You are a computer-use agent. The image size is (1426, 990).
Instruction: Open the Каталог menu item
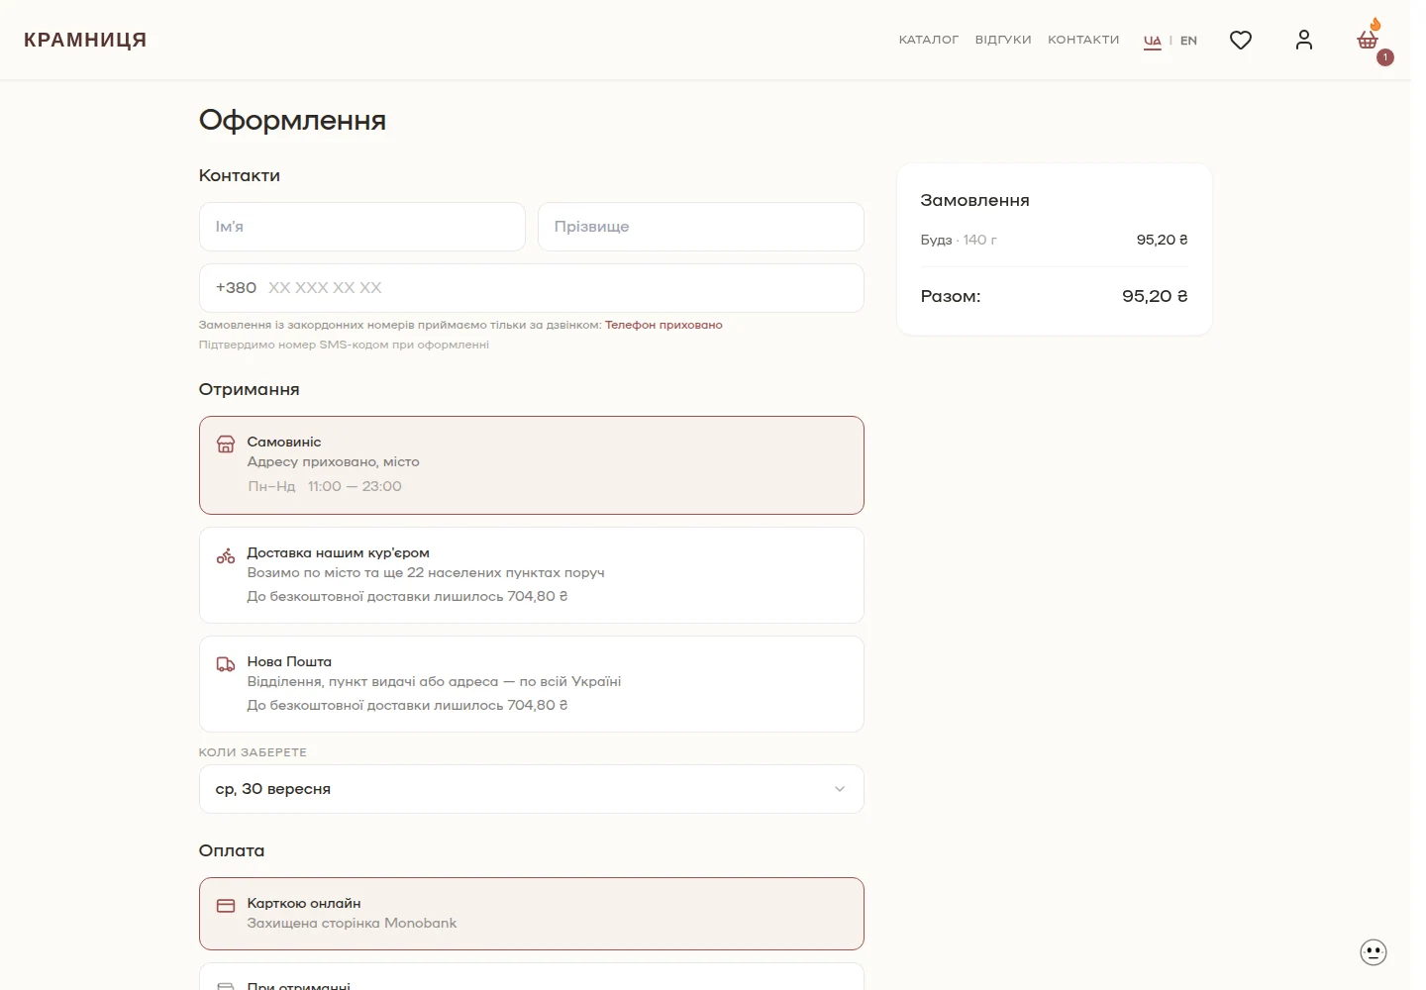[x=929, y=40]
